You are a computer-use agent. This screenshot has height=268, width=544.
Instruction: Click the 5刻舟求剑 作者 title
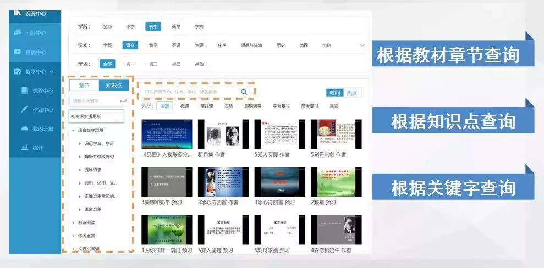tap(328, 154)
